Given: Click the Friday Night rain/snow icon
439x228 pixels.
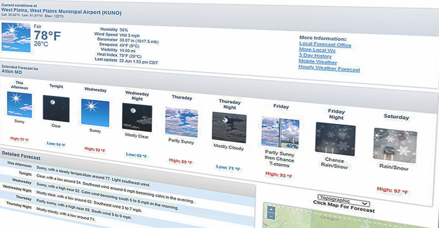Looking at the screenshot, I should (335, 138).
